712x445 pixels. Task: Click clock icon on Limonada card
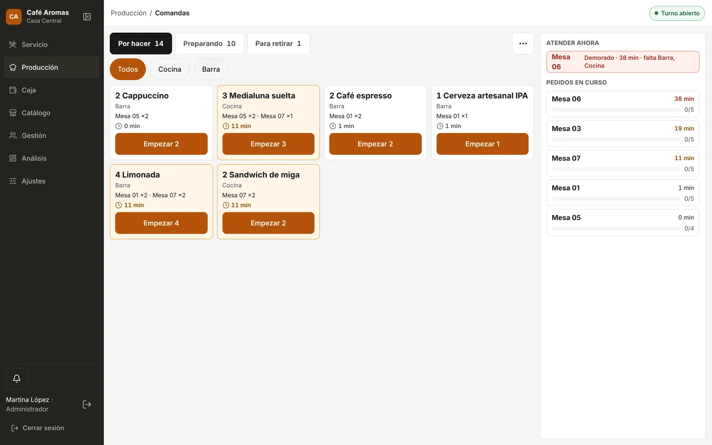[x=119, y=205]
